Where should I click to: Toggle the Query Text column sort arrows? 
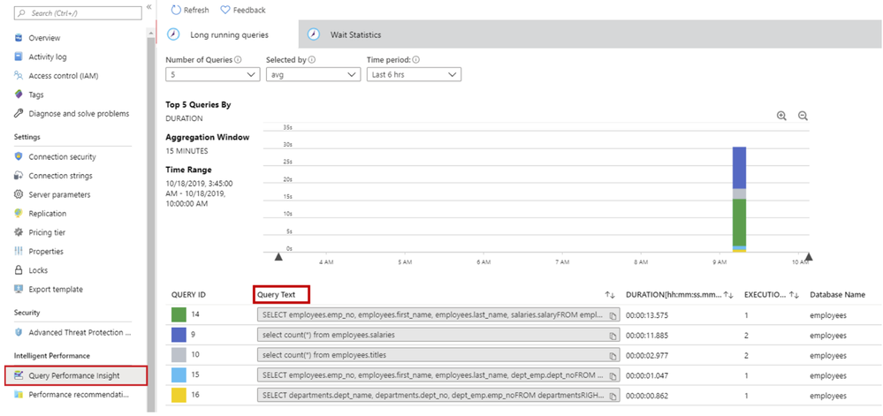pos(610,294)
